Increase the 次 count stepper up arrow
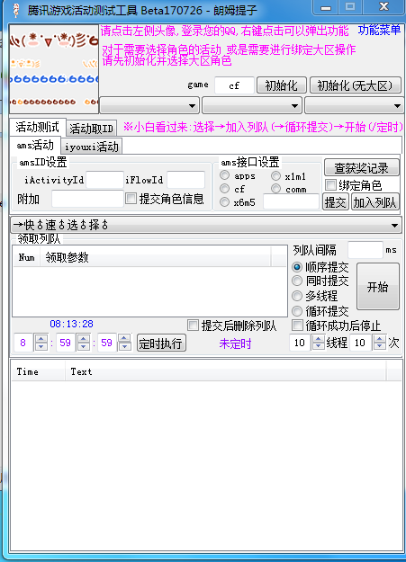Viewport: 406px width, 562px height. [379, 339]
